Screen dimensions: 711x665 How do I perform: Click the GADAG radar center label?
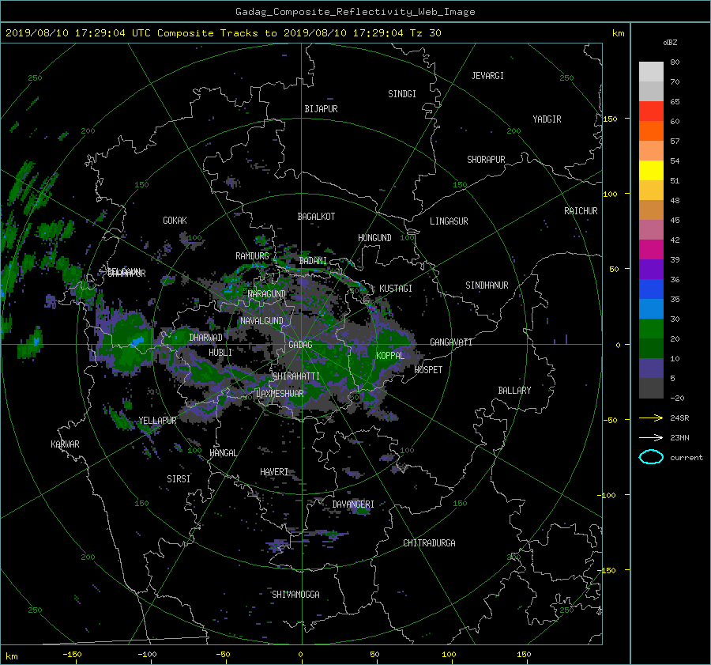[300, 345]
